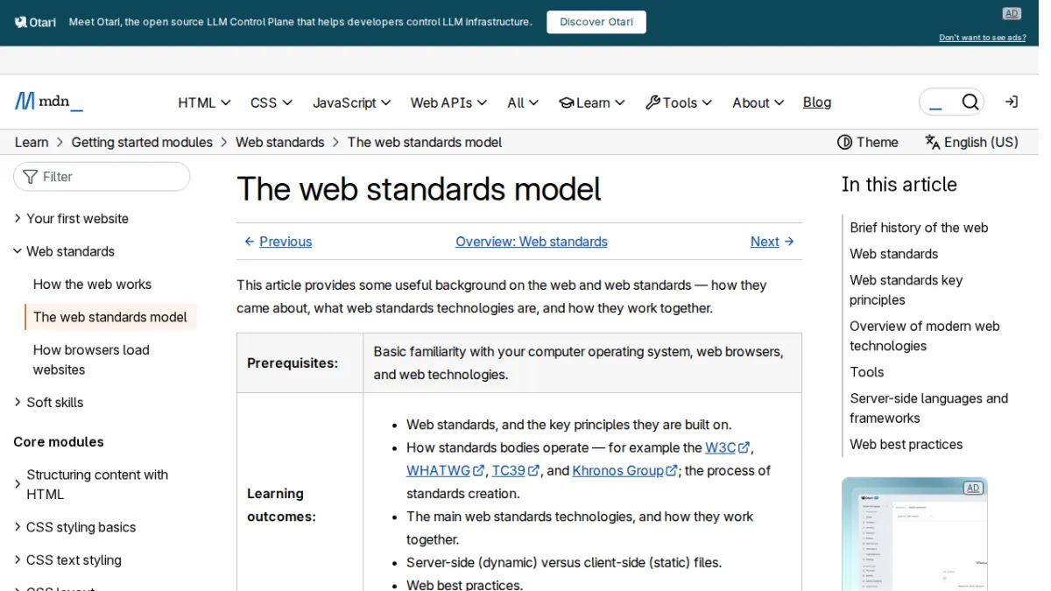
Task: Click Getting started modules breadcrumb
Action: [142, 142]
